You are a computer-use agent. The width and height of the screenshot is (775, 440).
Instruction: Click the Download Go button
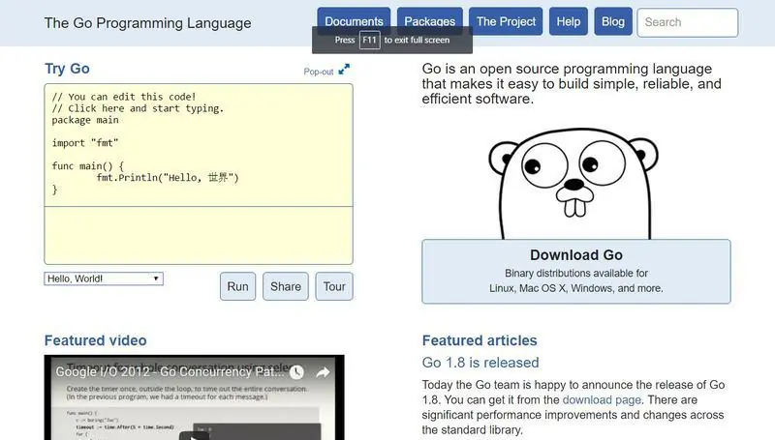click(576, 272)
